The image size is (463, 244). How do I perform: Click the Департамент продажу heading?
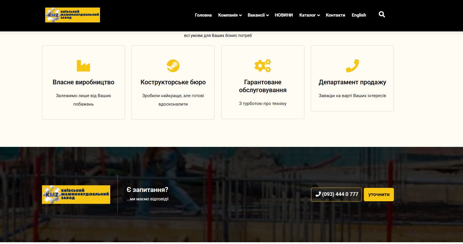click(x=352, y=82)
